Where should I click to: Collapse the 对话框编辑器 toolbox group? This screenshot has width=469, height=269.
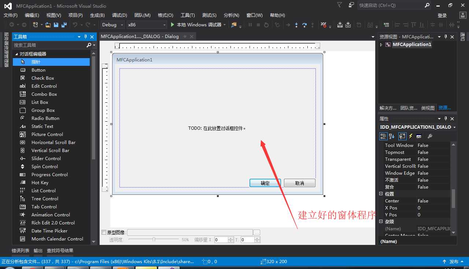point(16,54)
